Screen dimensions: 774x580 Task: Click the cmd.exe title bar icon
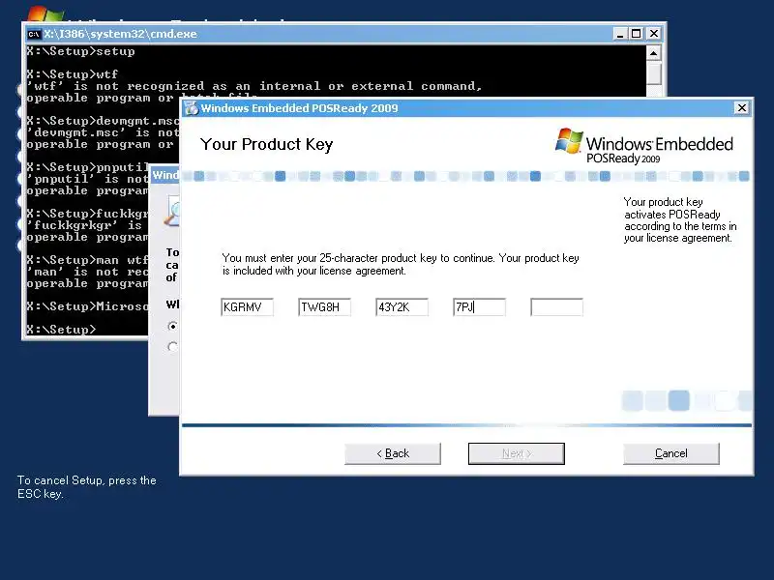point(34,34)
